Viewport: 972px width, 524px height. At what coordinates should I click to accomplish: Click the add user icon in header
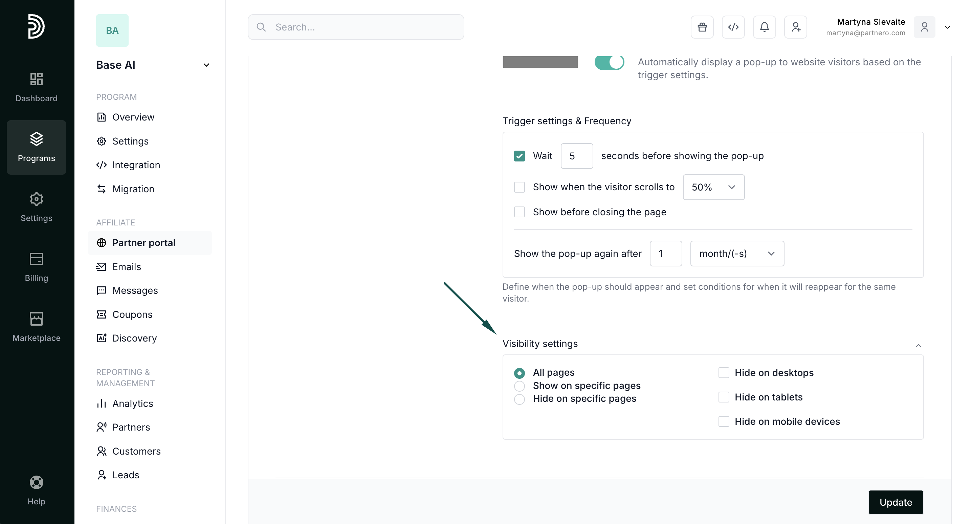[795, 27]
